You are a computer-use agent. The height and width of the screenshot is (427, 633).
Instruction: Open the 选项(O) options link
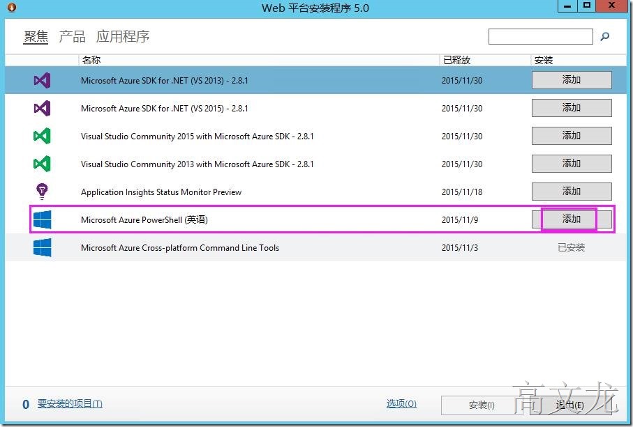[401, 403]
